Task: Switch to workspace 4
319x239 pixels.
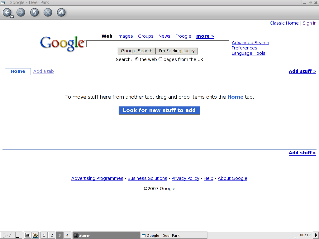Action: point(67,235)
